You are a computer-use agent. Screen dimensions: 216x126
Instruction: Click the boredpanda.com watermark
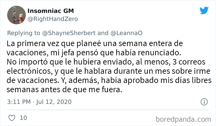183,119
